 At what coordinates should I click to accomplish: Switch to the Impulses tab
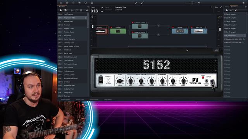coord(234,7)
